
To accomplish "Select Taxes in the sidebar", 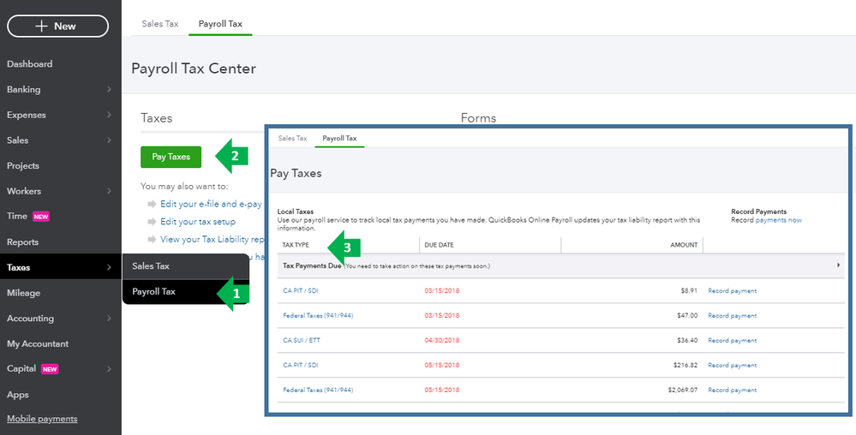I will click(19, 267).
